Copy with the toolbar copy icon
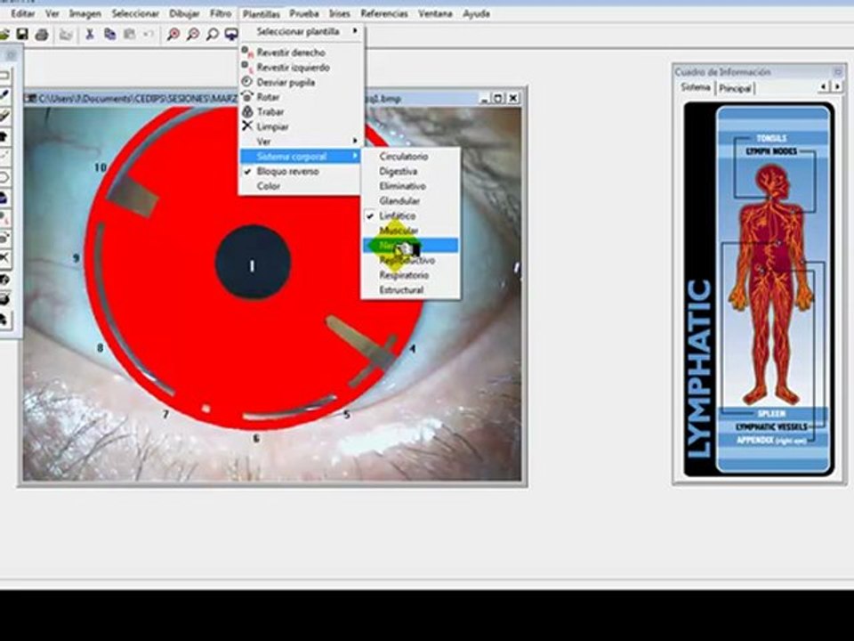 [x=110, y=35]
